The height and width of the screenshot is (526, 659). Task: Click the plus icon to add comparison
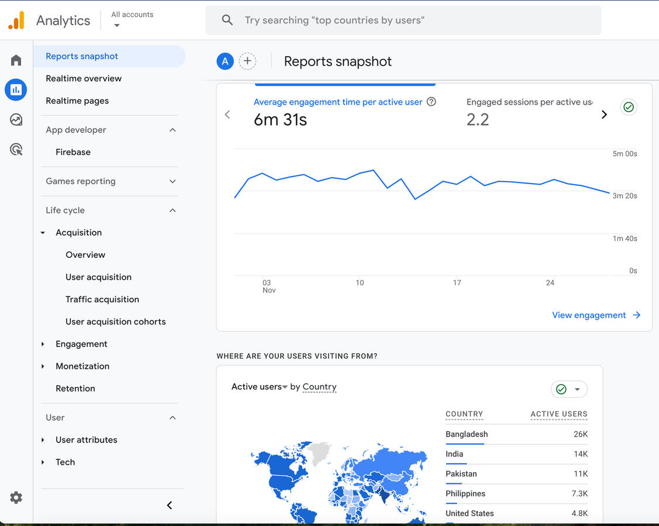click(247, 61)
